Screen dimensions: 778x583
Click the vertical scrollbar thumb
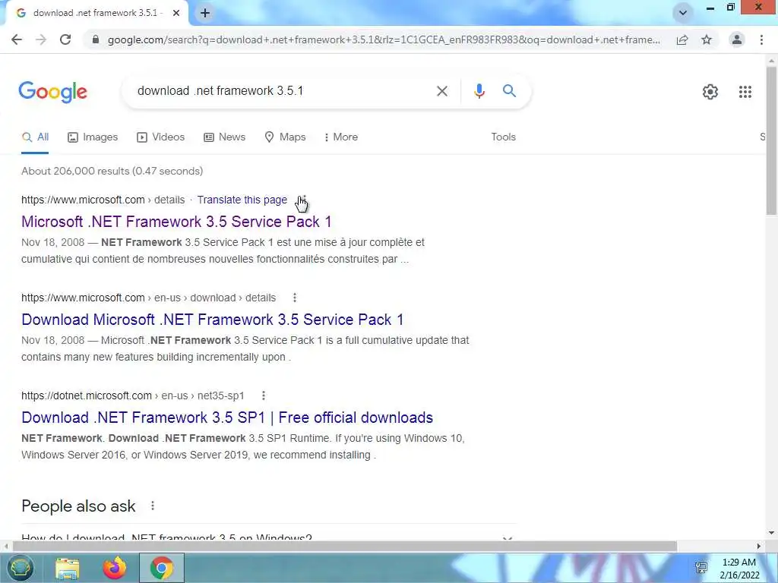tap(771, 140)
